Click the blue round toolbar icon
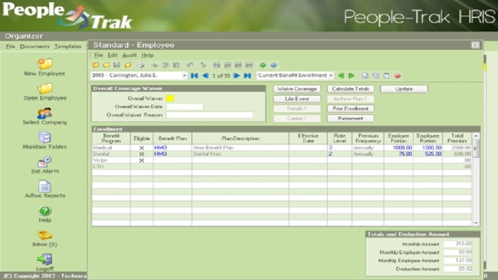Image resolution: width=498 pixels, height=280 pixels. (274, 65)
